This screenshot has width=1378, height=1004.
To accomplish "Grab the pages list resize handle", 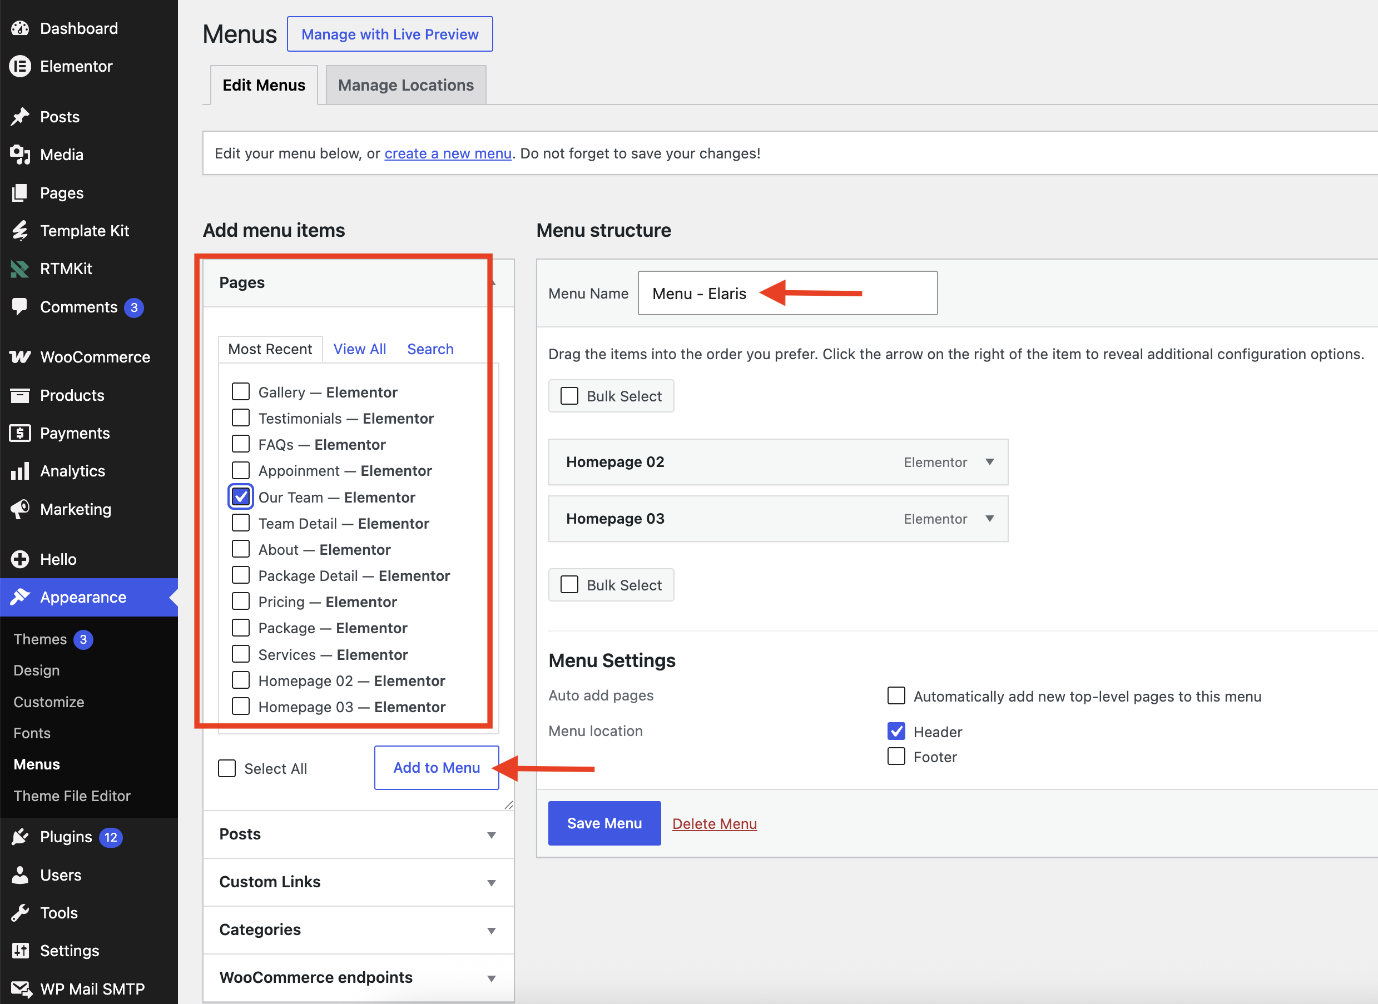I will (509, 804).
